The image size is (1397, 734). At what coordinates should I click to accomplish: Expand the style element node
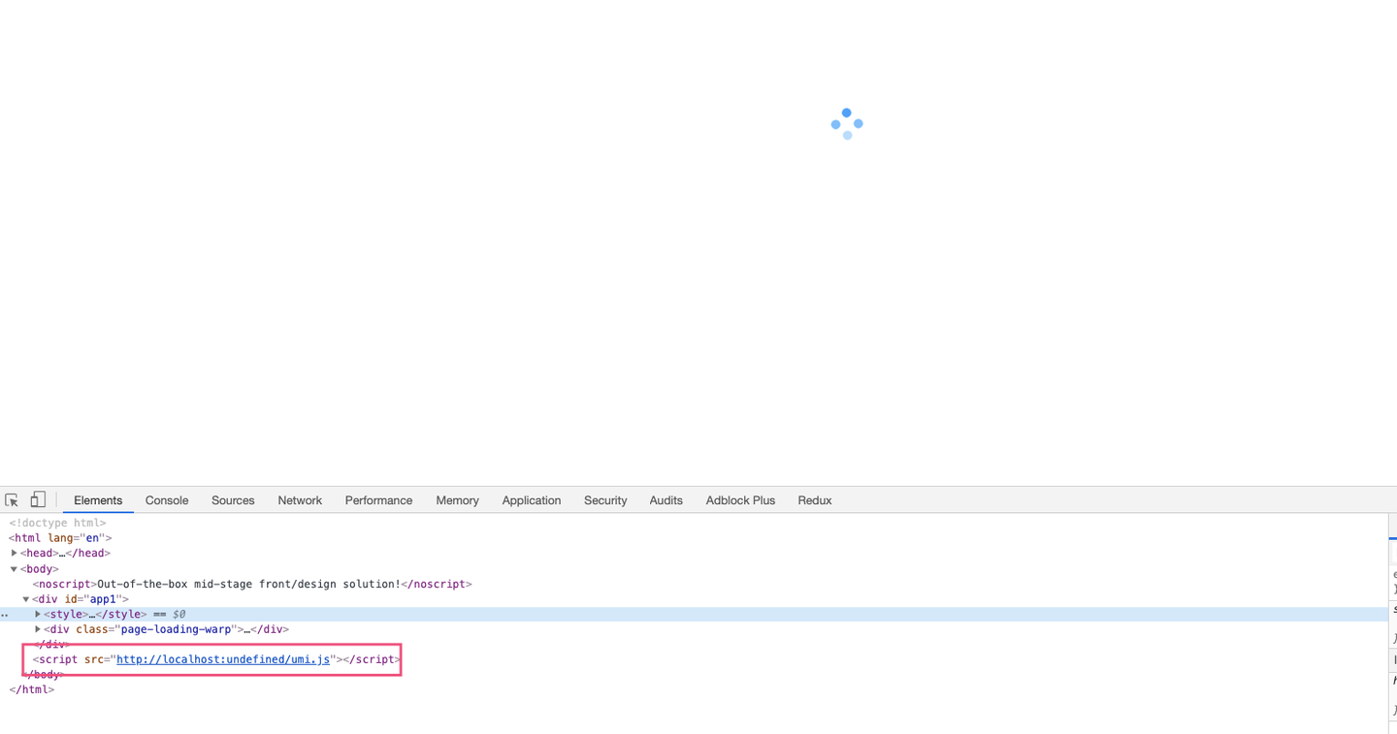(38, 614)
